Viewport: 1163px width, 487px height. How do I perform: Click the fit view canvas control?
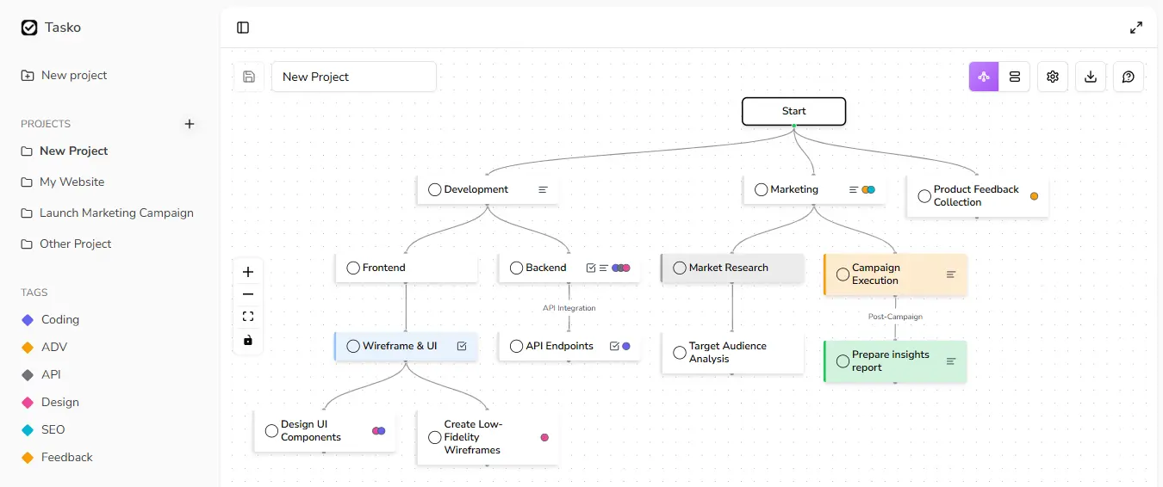pyautogui.click(x=248, y=317)
